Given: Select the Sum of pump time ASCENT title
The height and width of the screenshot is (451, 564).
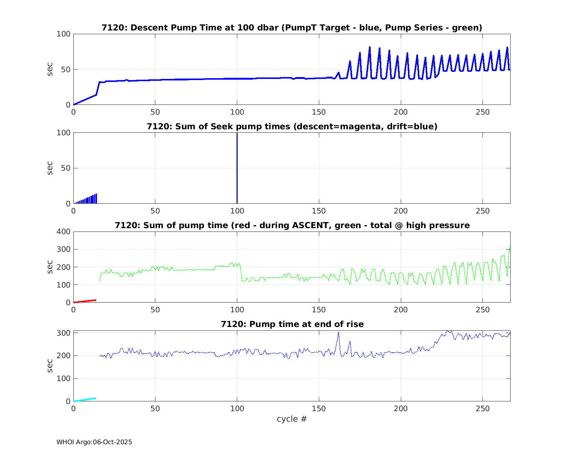Looking at the screenshot, I should (x=292, y=225).
